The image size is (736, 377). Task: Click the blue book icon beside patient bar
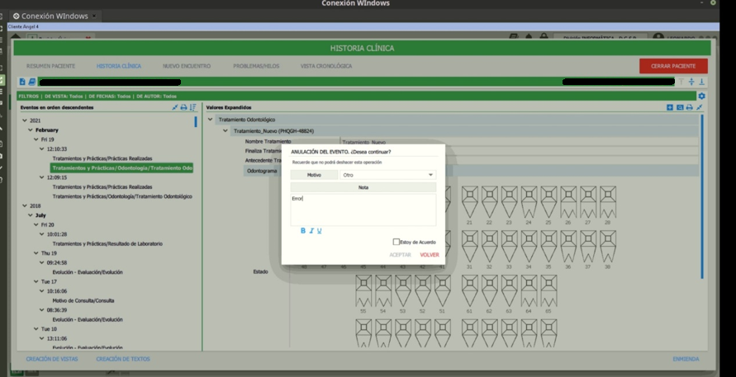[31, 82]
